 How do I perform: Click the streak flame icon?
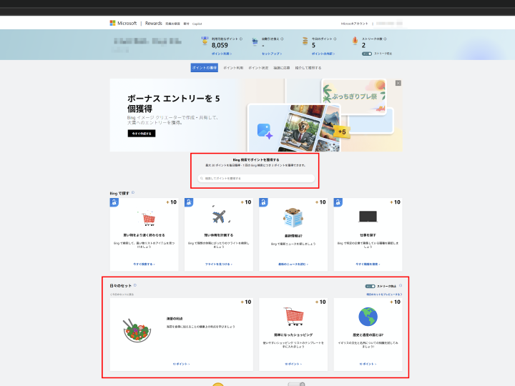(x=355, y=41)
